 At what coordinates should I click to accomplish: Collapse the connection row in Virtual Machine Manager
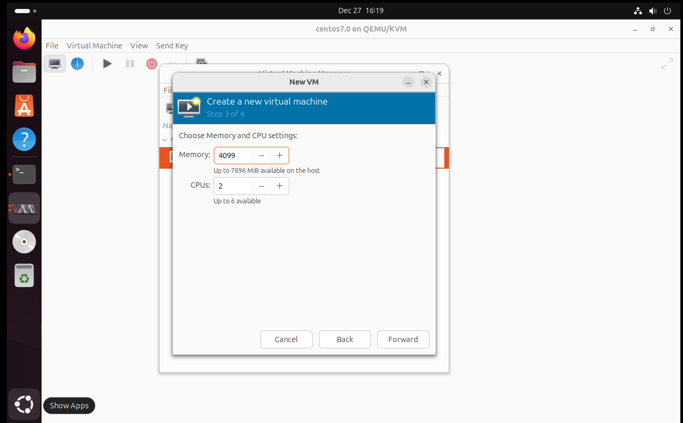(165, 140)
